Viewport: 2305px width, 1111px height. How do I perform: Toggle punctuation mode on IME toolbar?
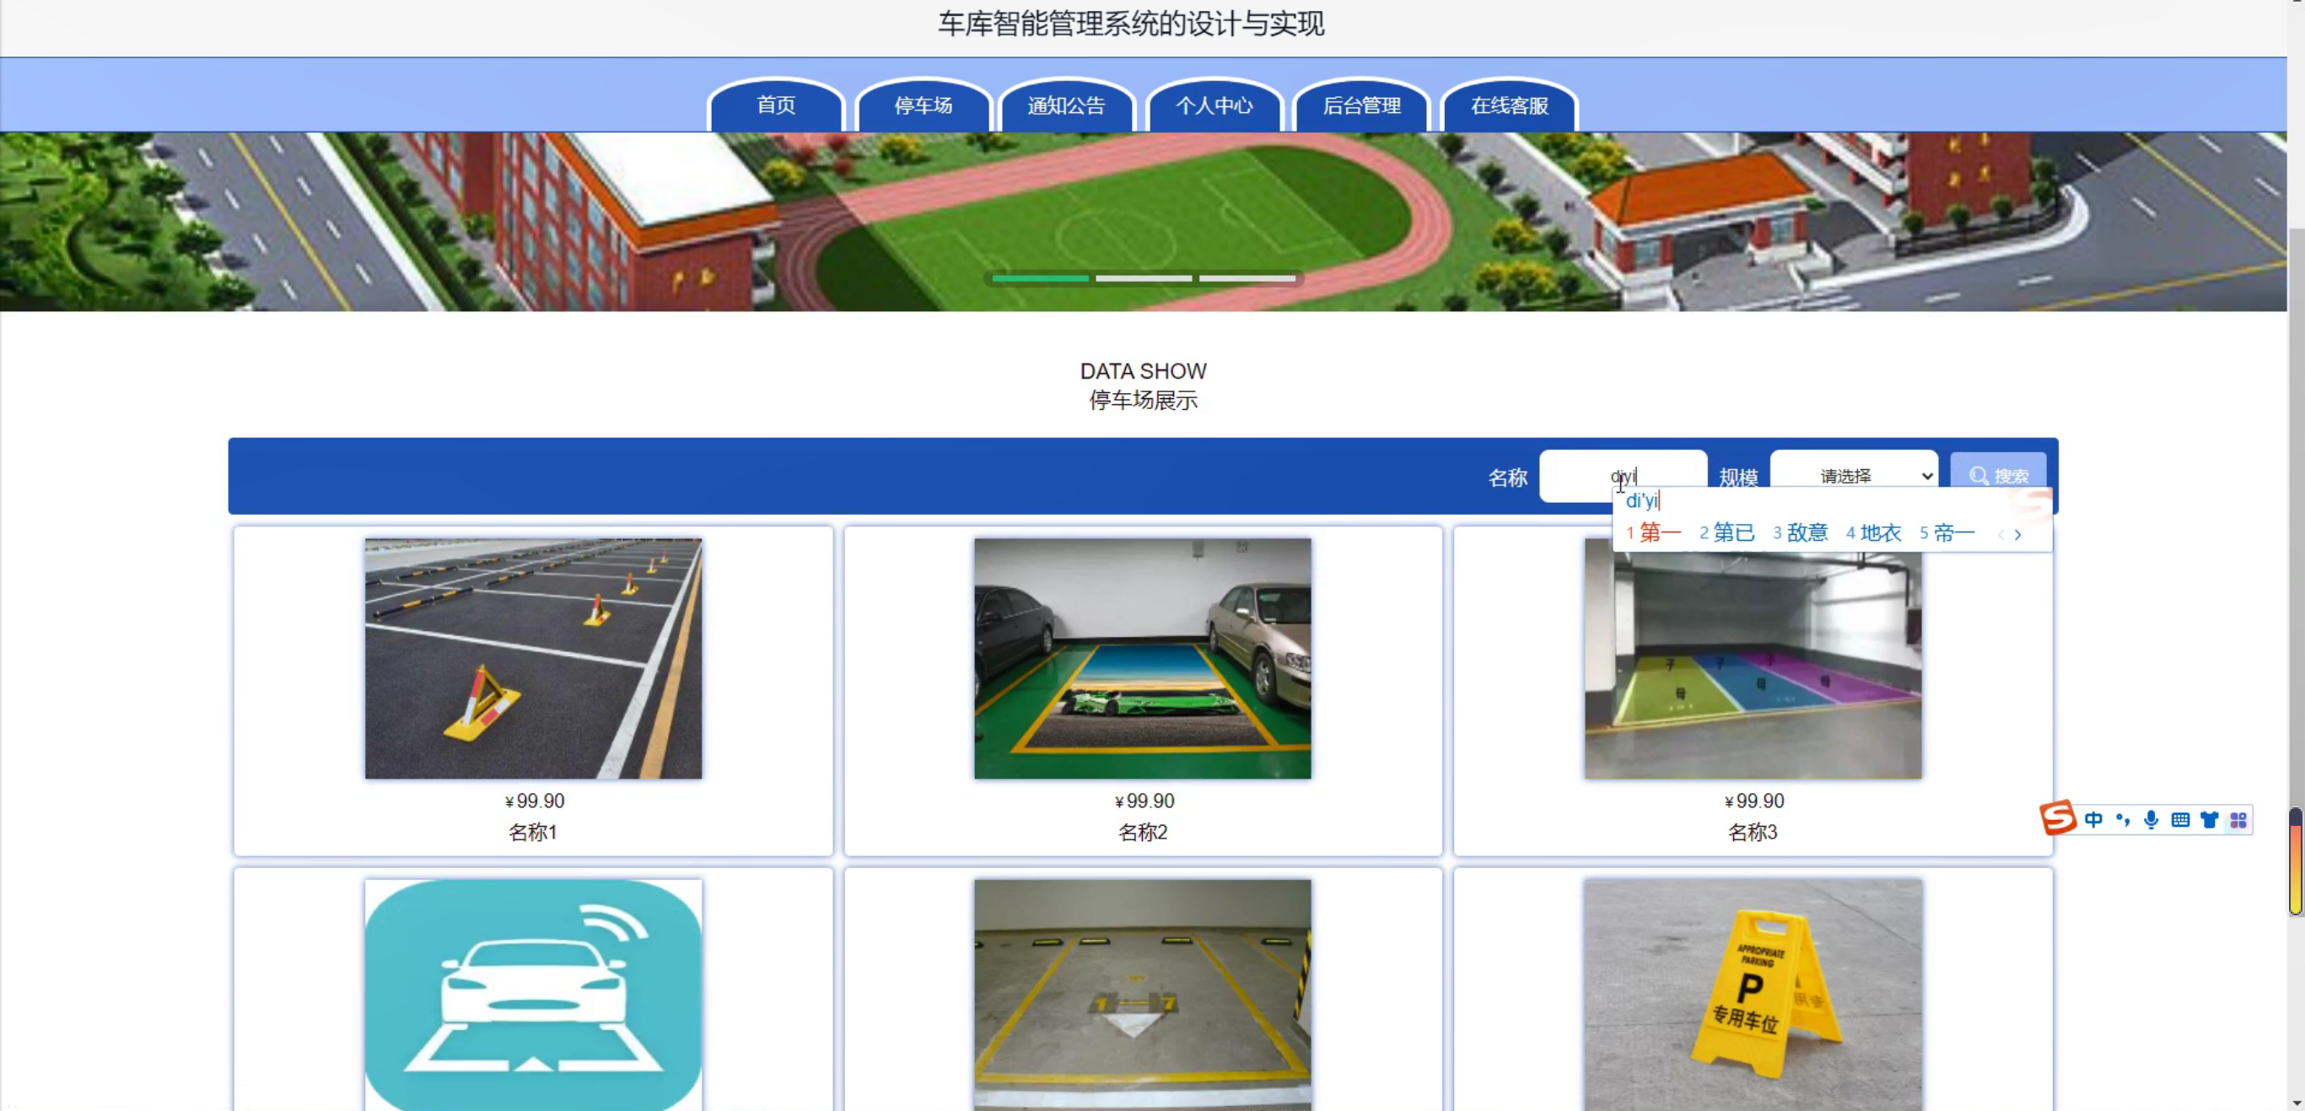pos(2123,820)
